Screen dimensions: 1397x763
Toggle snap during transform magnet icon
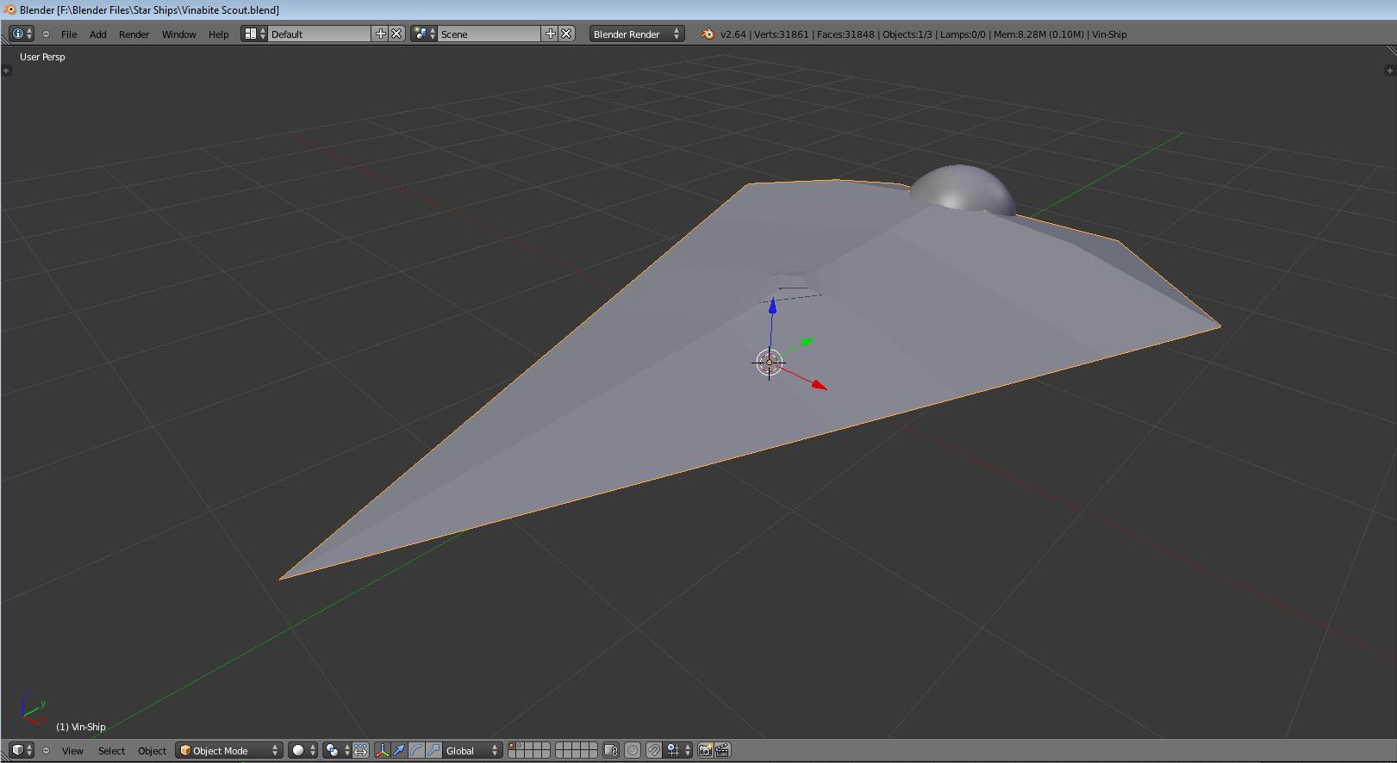[654, 751]
